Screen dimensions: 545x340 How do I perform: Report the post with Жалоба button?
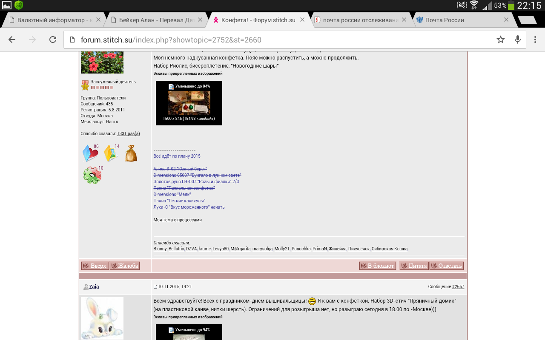[x=125, y=266]
